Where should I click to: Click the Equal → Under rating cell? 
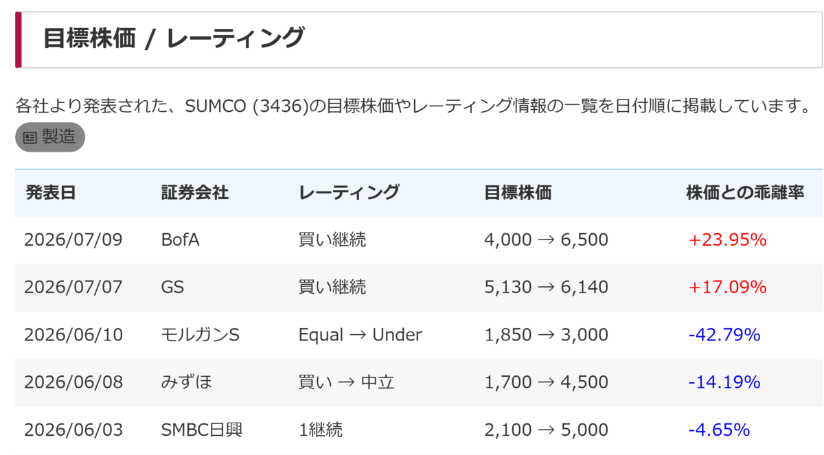360,335
